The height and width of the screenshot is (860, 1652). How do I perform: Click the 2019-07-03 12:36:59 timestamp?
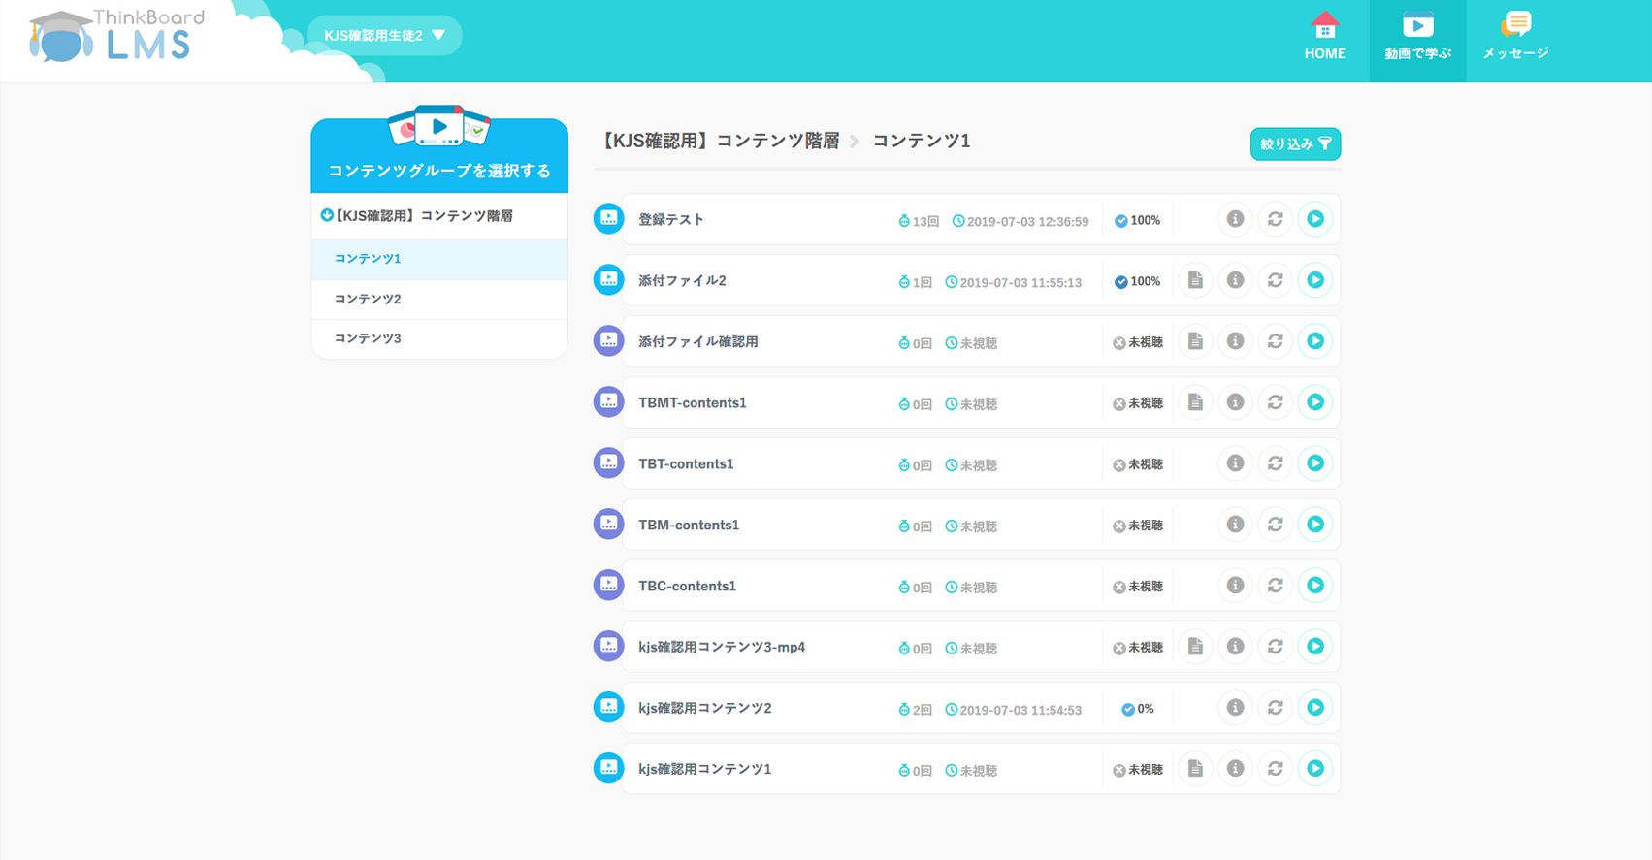[x=1020, y=222]
